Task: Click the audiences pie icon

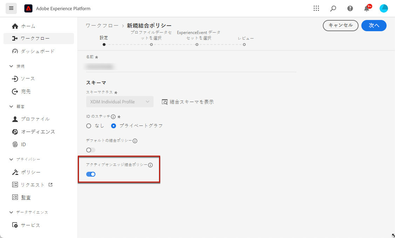Action: click(15, 132)
